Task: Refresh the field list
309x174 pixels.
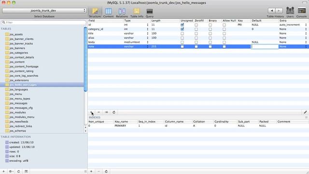Action: (x=114, y=112)
